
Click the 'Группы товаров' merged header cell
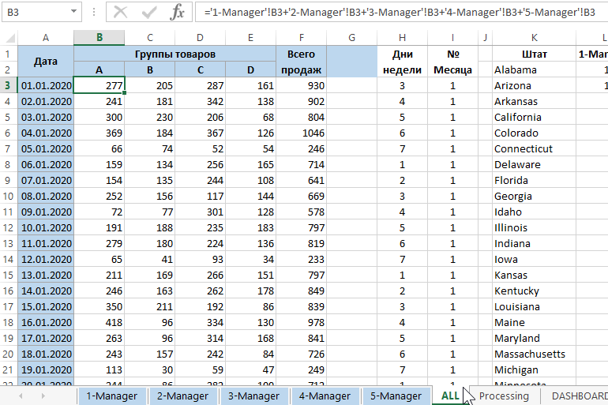pyautogui.click(x=175, y=54)
